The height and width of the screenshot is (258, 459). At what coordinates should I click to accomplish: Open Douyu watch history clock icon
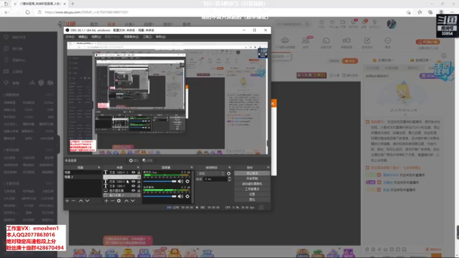point(322,22)
